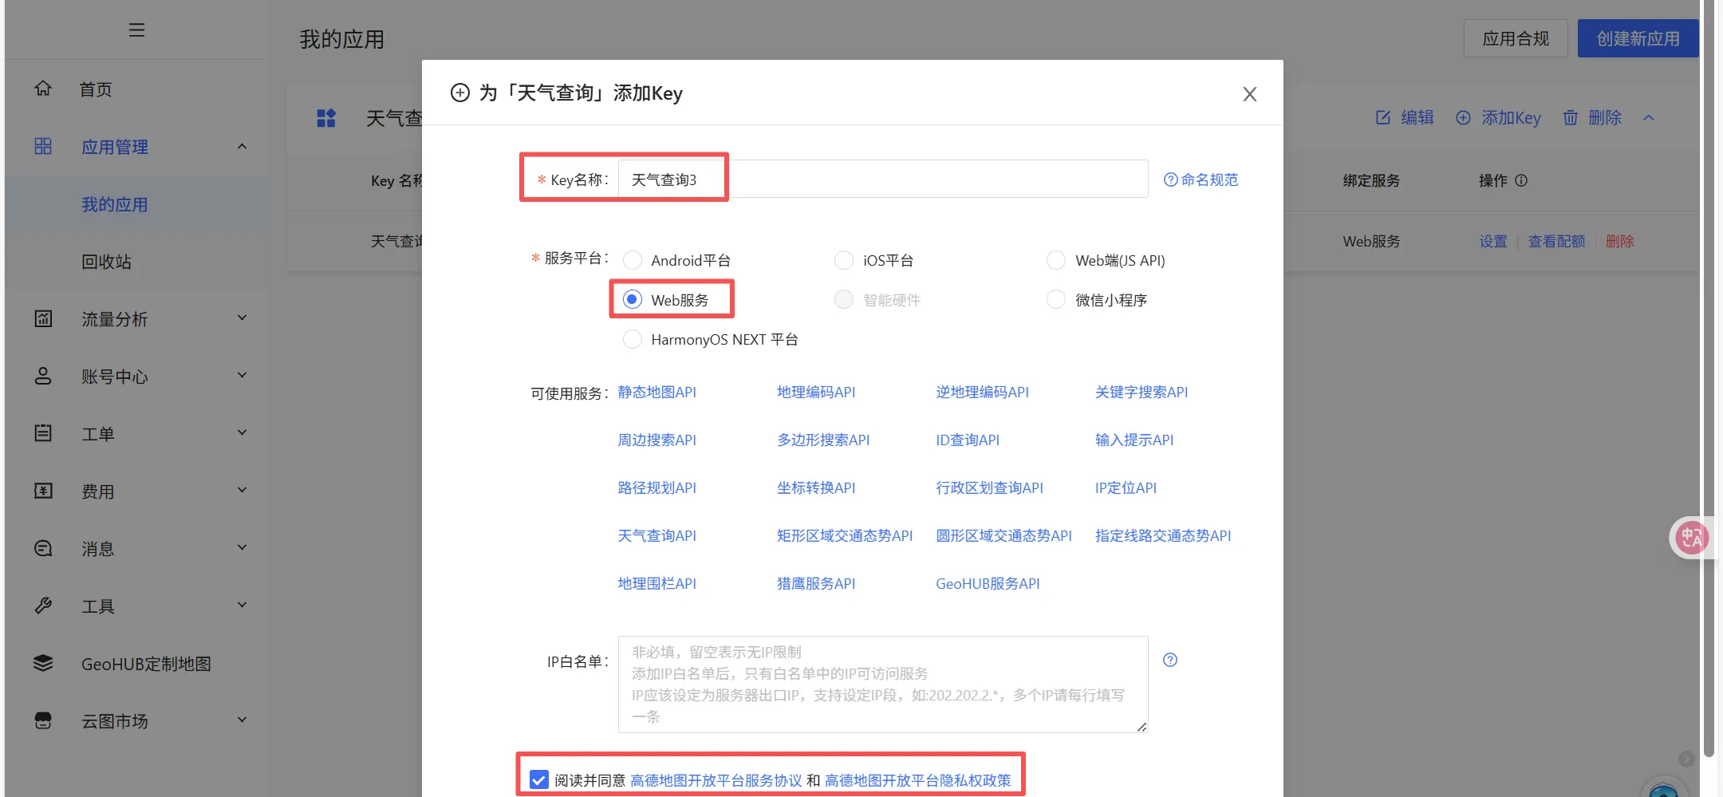Open 回收站 in the sidebar
Viewport: 1723px width, 797px height.
click(x=106, y=262)
